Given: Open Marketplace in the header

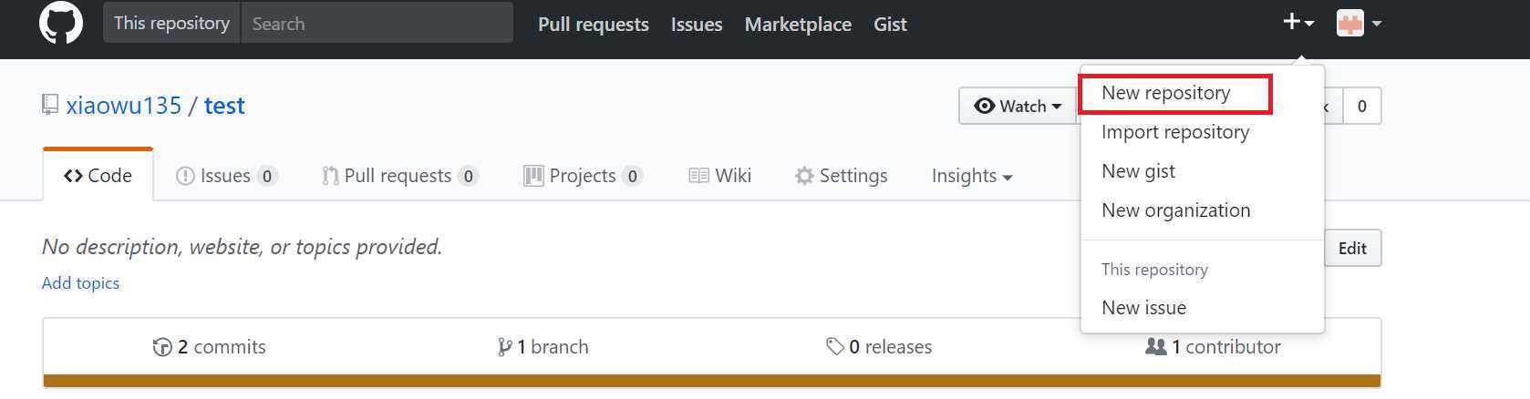Looking at the screenshot, I should tap(798, 25).
